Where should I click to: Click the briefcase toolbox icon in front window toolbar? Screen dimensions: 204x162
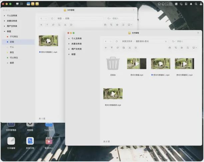pos(170,48)
